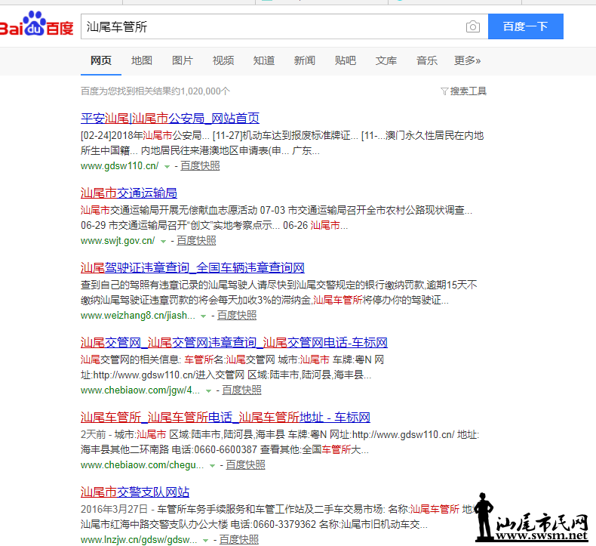The height and width of the screenshot is (546, 596).
Task: Open 百度快照 for www.chebiaow.com/chegu result
Action: tap(245, 465)
